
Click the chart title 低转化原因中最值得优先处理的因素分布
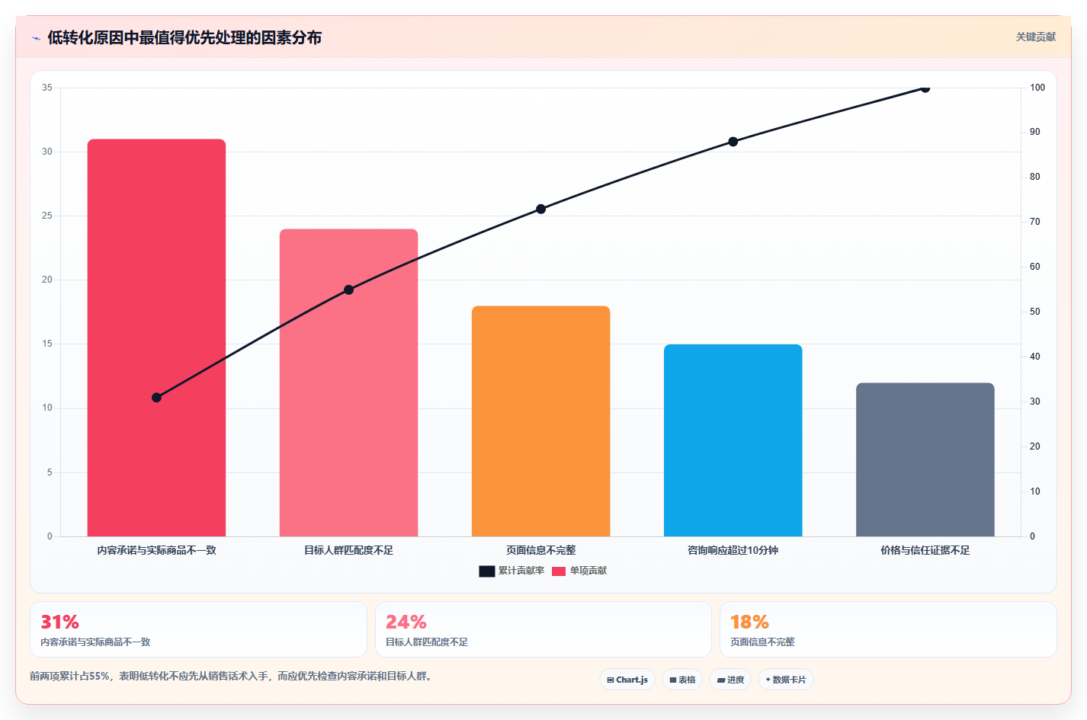184,37
